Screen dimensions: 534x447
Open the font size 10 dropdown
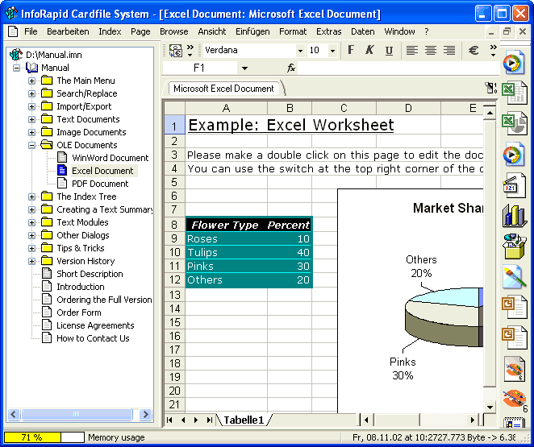pyautogui.click(x=332, y=51)
